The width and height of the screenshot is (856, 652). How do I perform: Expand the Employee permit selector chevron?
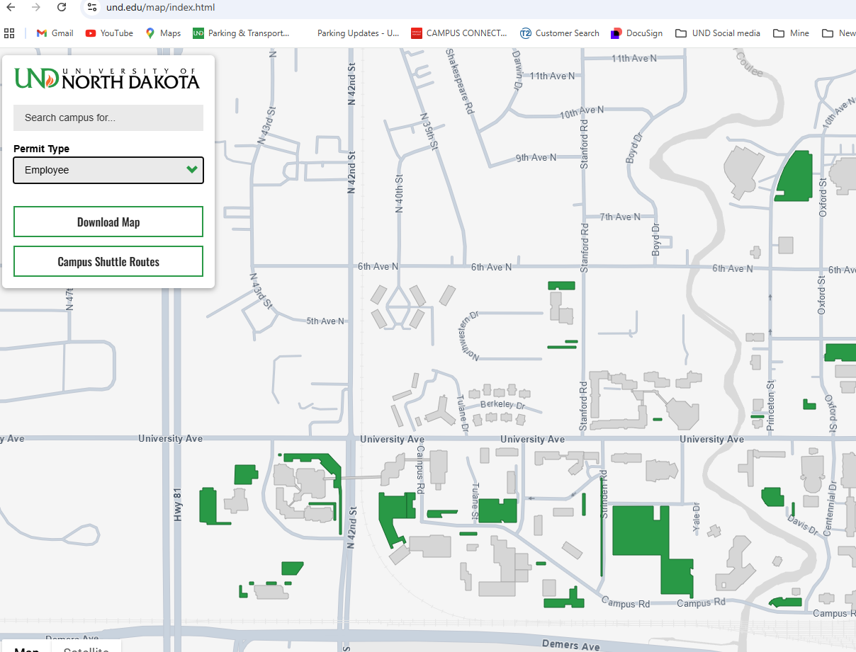point(191,170)
